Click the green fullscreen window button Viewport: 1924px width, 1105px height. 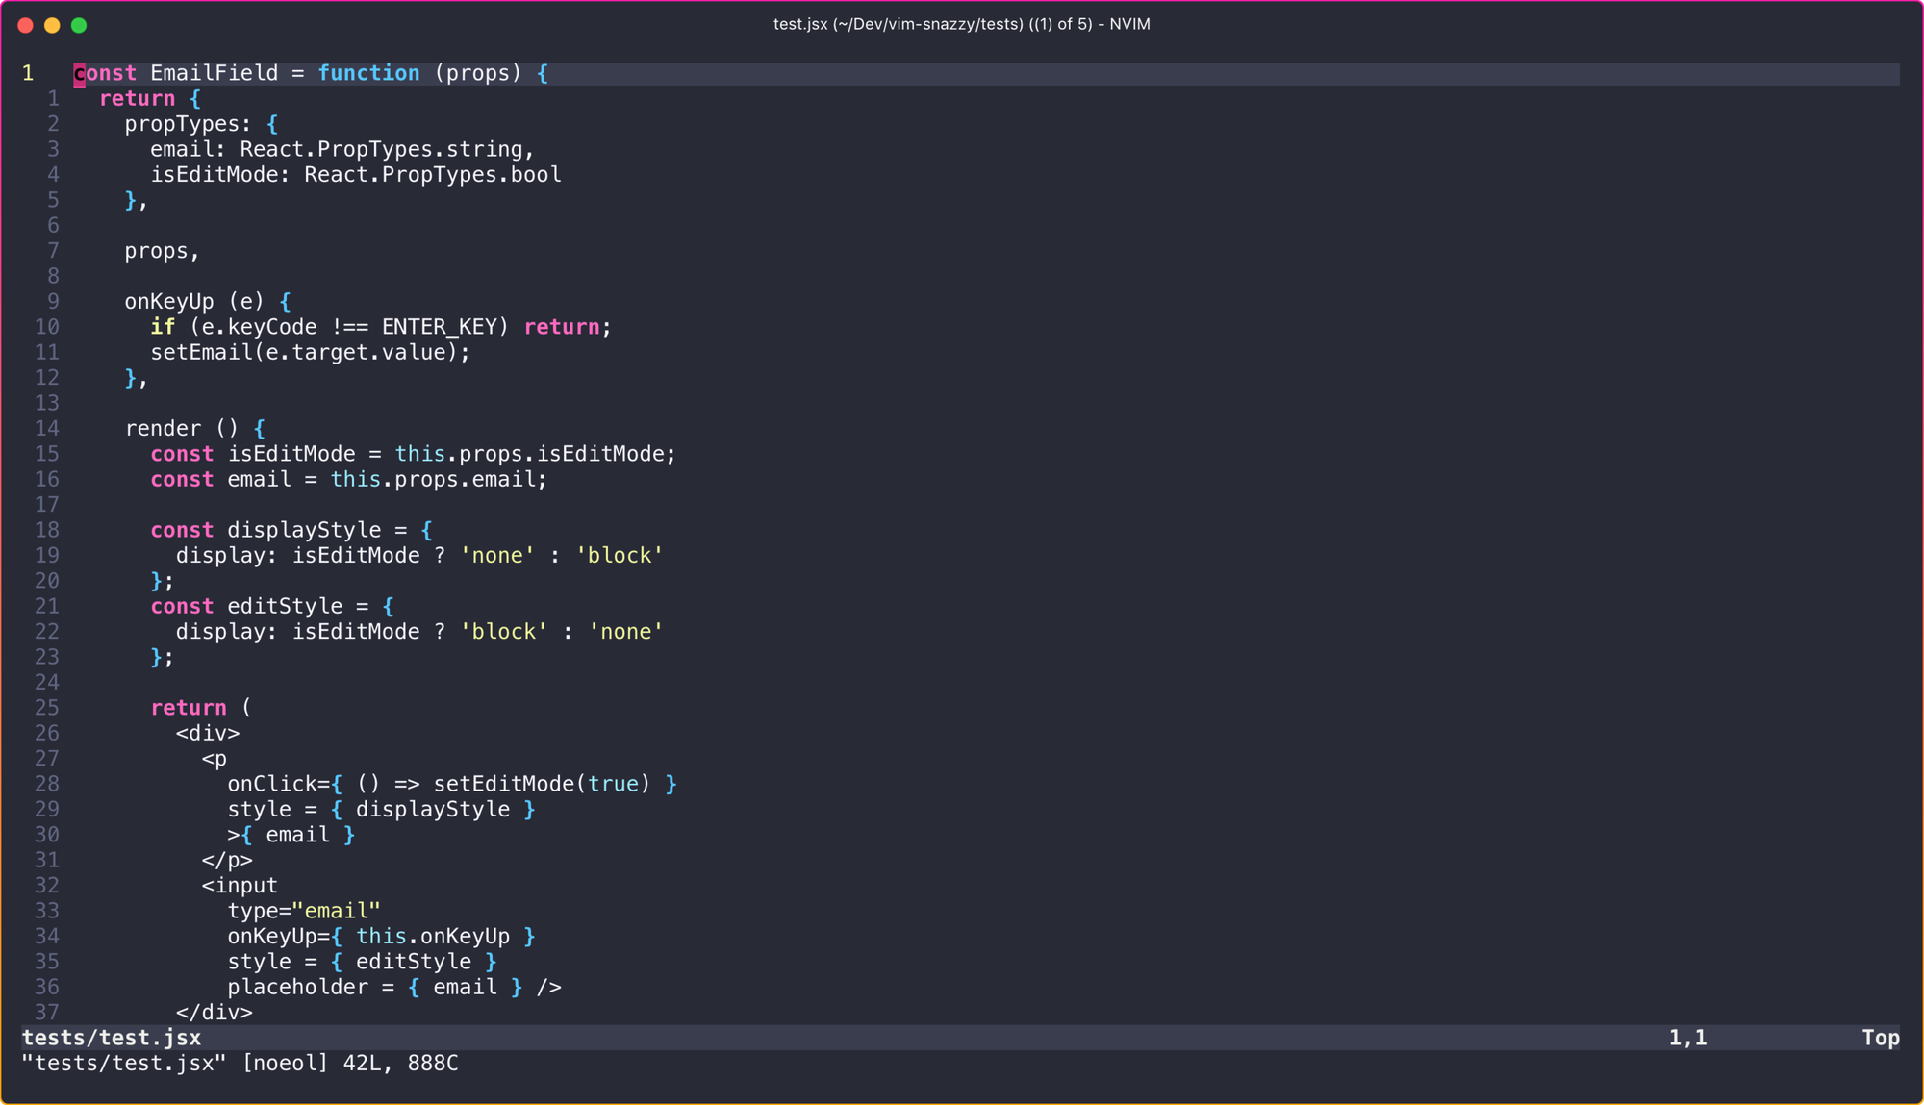tap(79, 25)
